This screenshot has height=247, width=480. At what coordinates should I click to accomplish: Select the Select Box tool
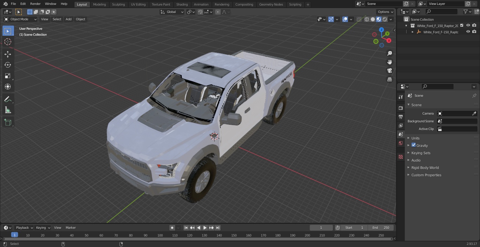coord(8,31)
